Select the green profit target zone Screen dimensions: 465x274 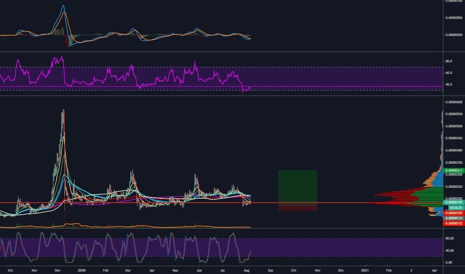[297, 186]
